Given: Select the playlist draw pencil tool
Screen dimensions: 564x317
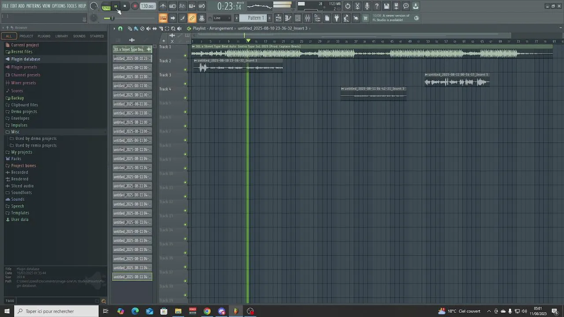Looking at the screenshot, I should click(130, 28).
